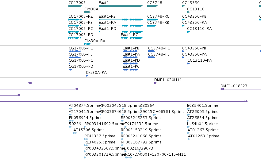261x159 pixels.
Task: Select the Cks30A-PA protein
Action: tap(87, 76)
